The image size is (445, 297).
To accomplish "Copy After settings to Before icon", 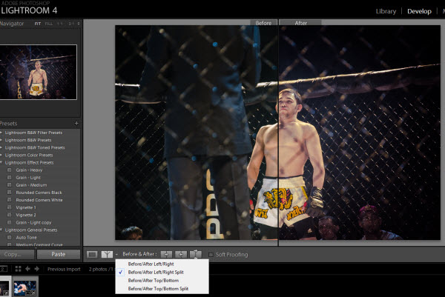I will 181,255.
